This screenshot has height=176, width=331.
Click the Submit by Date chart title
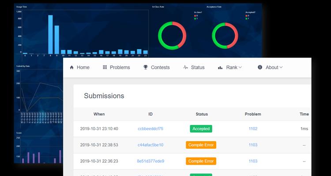click(x=23, y=66)
